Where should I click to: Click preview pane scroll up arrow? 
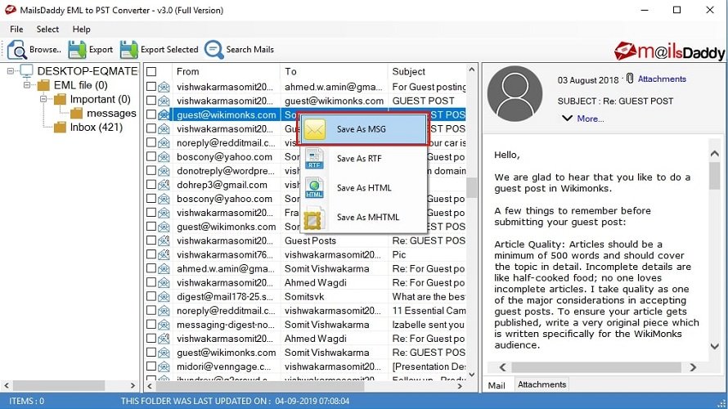point(715,154)
